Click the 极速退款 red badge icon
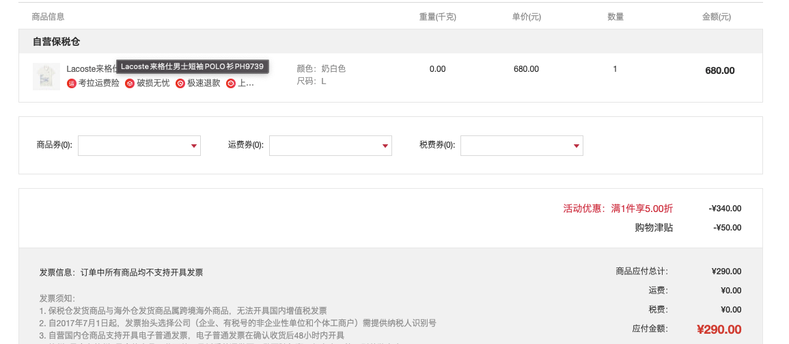Image resolution: width=789 pixels, height=344 pixels. tap(180, 83)
